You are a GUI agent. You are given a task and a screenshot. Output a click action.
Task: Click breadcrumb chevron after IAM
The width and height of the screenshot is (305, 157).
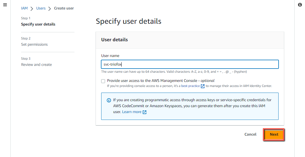coord(32,9)
